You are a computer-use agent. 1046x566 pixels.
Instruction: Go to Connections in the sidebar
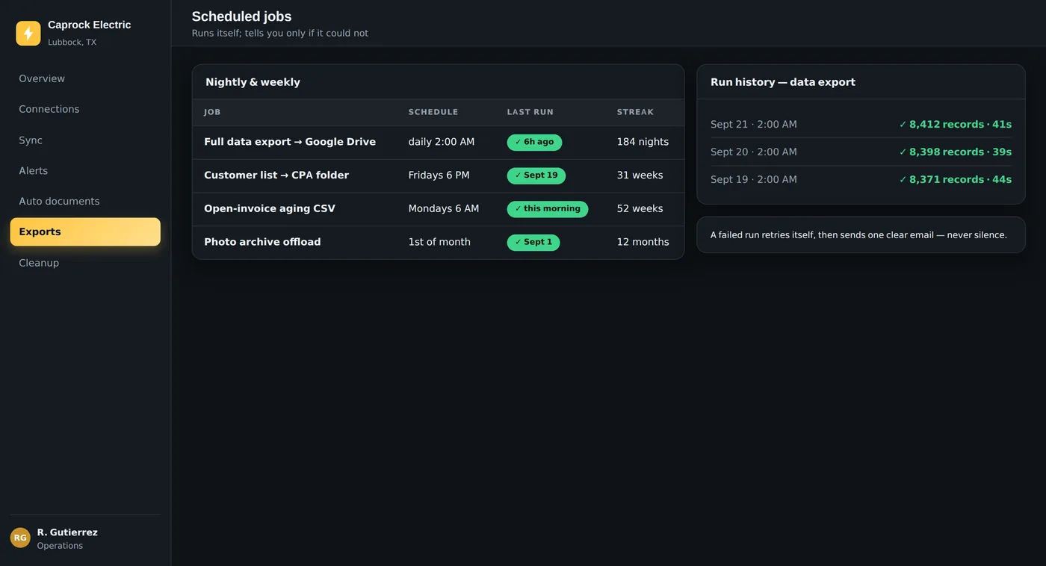click(x=85, y=109)
